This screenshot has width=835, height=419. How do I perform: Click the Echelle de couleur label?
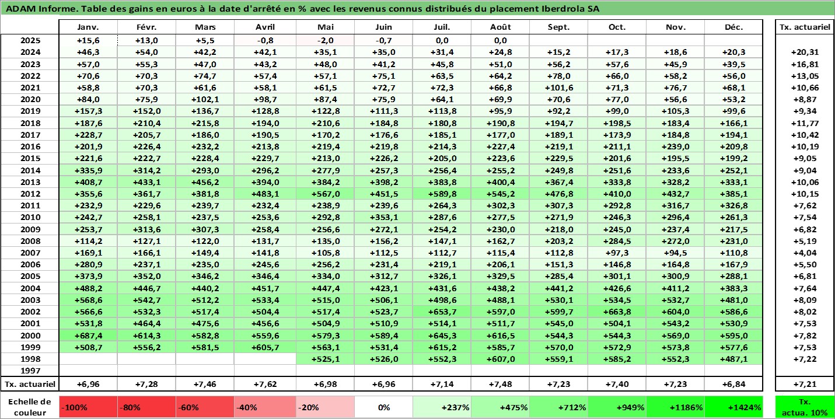tap(30, 407)
